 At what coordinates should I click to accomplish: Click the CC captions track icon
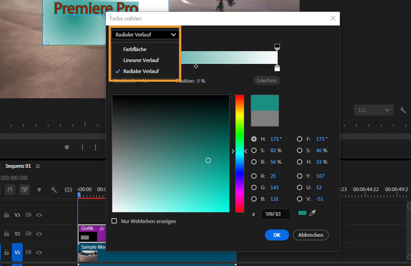(x=68, y=190)
